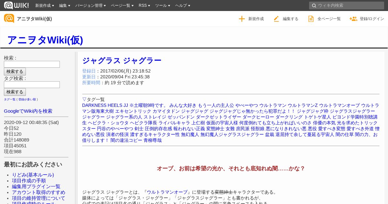Click the タグ検索 text input

pyautogui.click(x=32, y=85)
